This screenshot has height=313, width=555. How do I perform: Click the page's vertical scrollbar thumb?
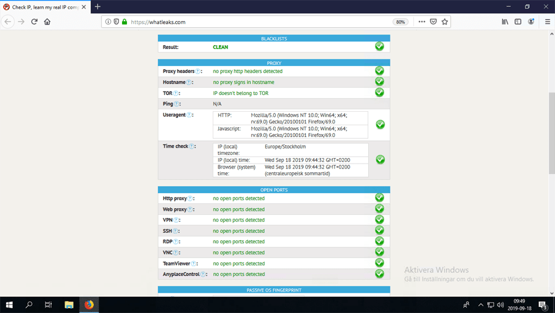(552, 133)
